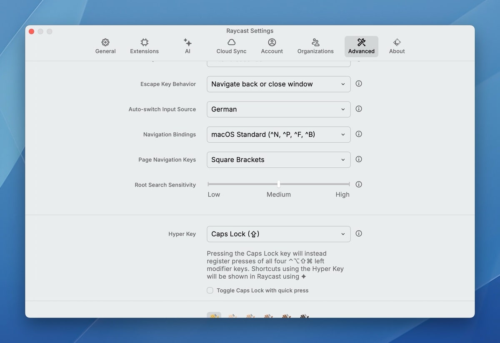Click the Navigation Bindings label
The width and height of the screenshot is (500, 343).
coord(170,134)
